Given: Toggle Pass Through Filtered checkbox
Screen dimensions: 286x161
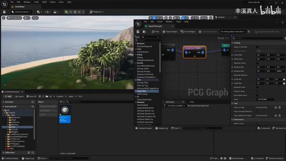Looking at the screenshot, I should point(257,111).
